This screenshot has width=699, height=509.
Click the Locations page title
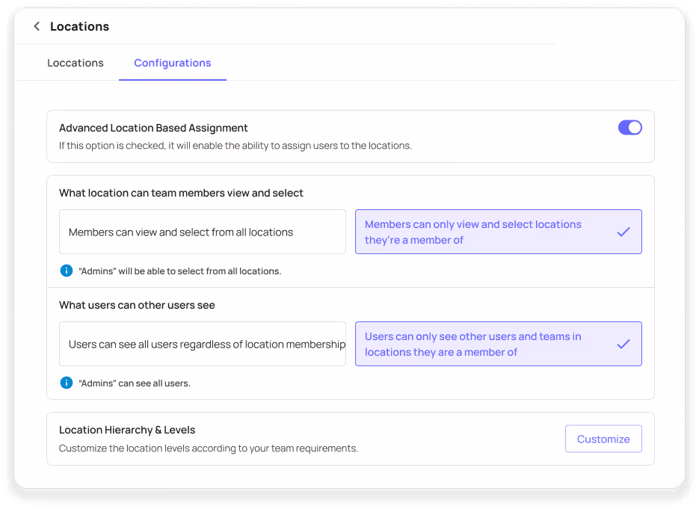79,27
